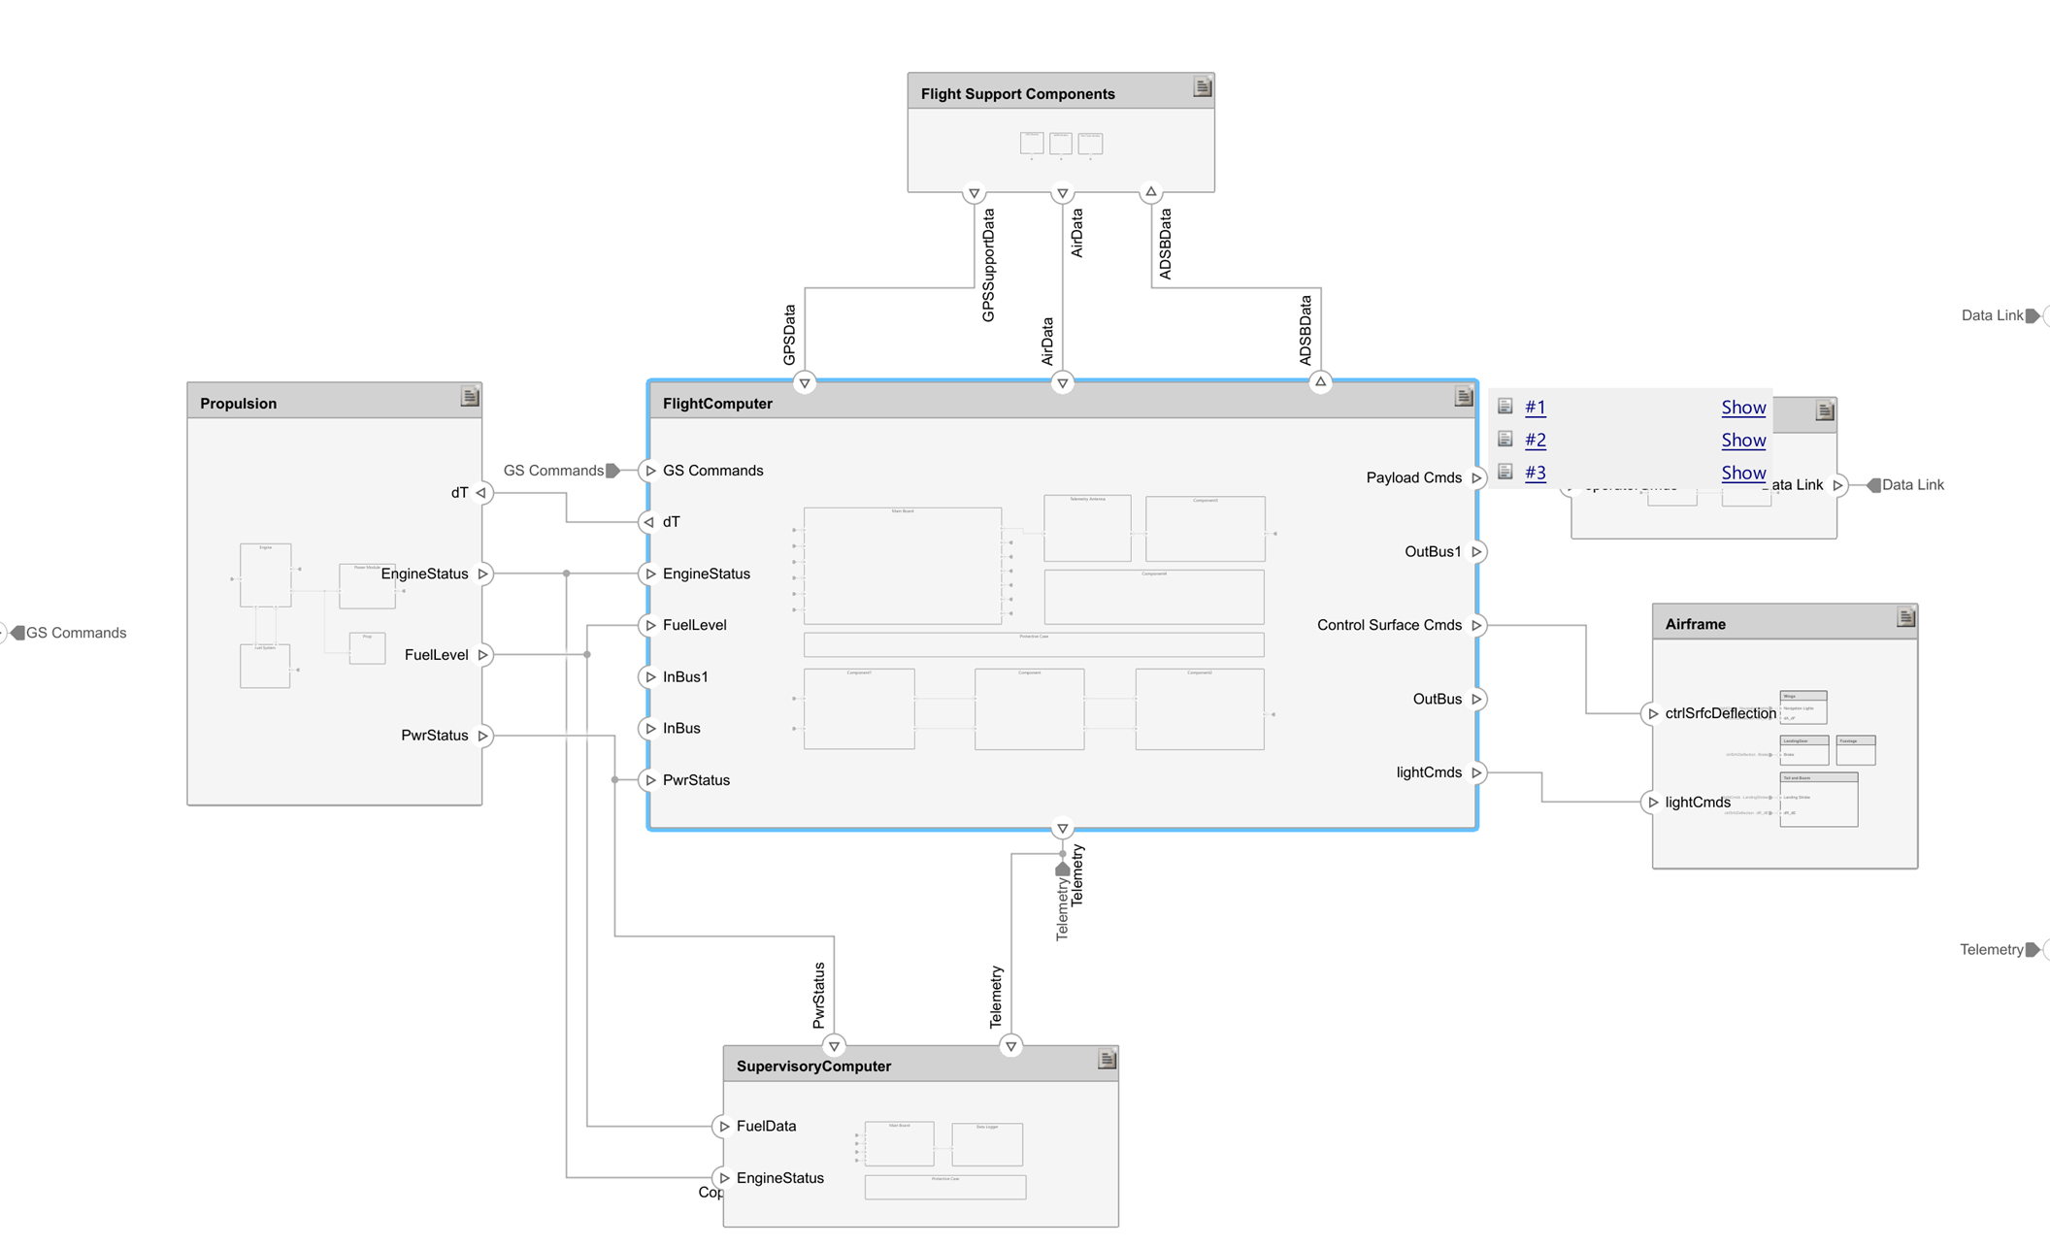The width and height of the screenshot is (2050, 1247).
Task: Select the GS Commands input port on FlightComputer
Action: [650, 471]
